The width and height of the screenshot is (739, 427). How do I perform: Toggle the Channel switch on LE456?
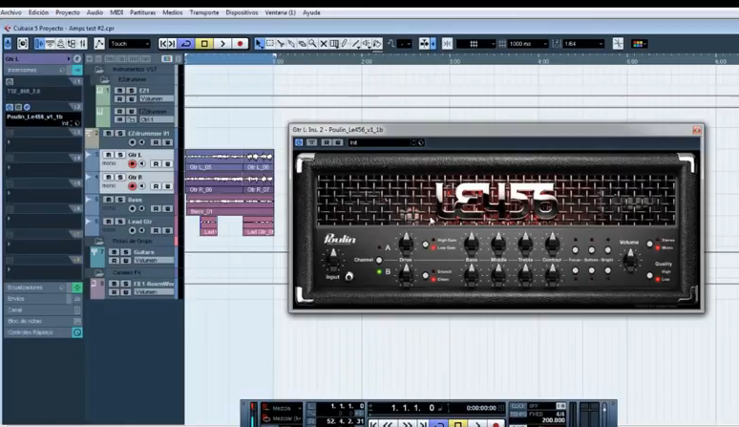coord(379,260)
